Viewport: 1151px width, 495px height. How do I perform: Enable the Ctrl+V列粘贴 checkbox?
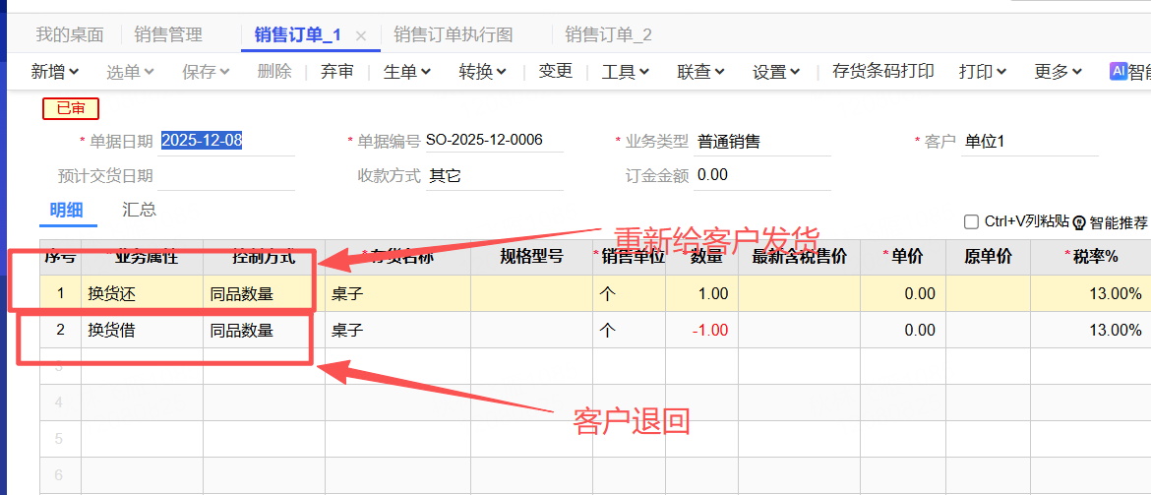tap(971, 222)
